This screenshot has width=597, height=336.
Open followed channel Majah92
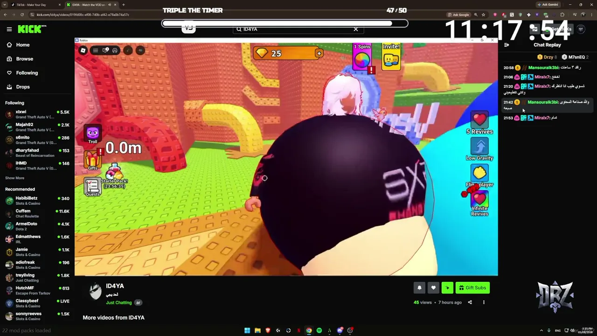tap(37, 127)
